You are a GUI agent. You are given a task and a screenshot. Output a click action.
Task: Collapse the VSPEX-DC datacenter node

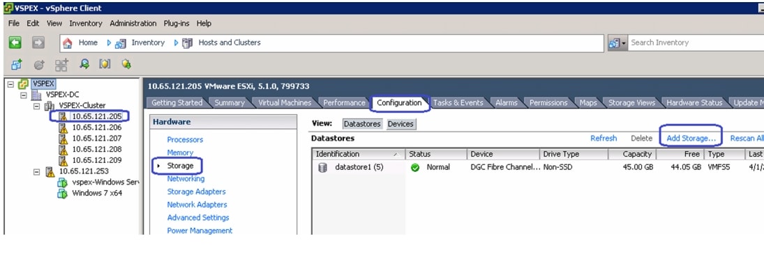tap(23, 95)
